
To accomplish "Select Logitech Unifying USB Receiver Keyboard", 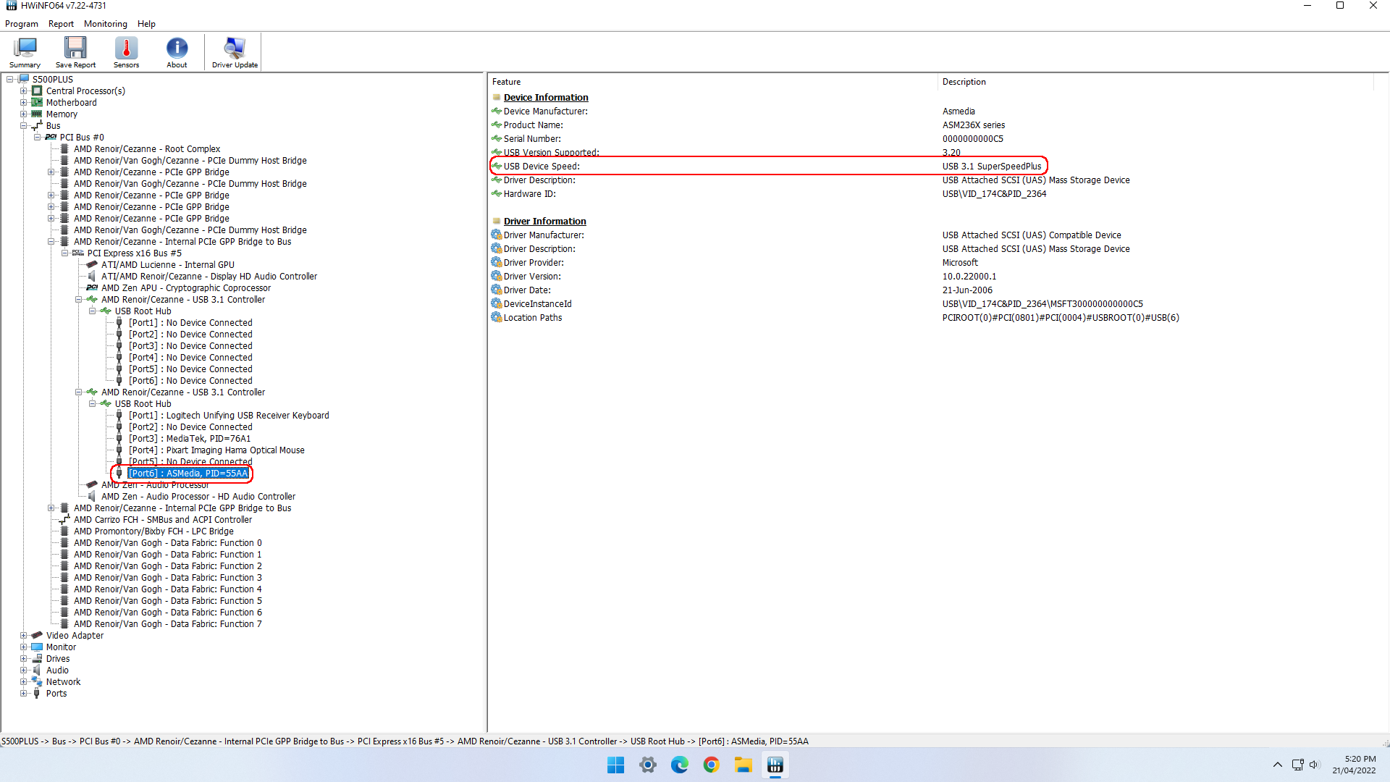I will (229, 416).
